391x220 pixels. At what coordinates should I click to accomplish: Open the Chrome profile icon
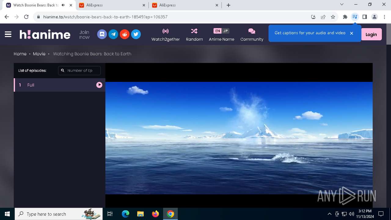click(x=375, y=17)
